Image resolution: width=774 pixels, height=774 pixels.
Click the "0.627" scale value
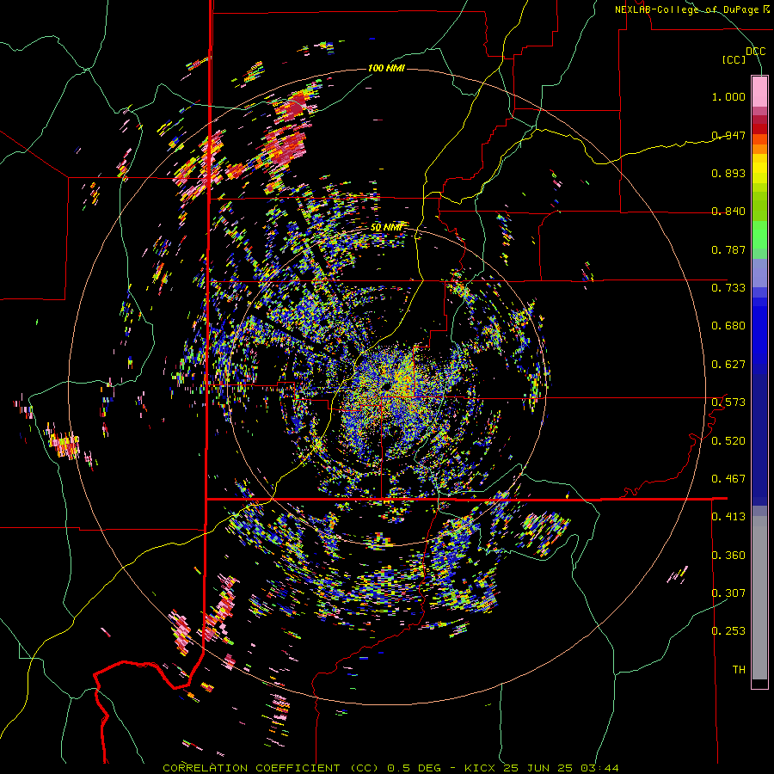pos(728,365)
